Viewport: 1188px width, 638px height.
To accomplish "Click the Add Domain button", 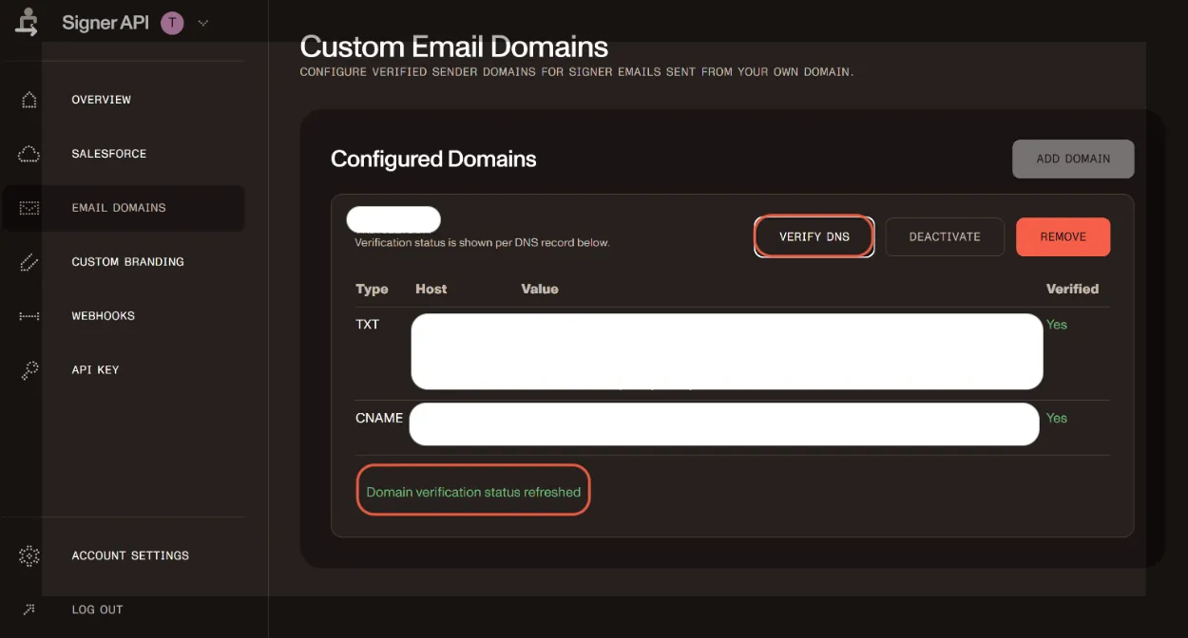I will coord(1073,159).
